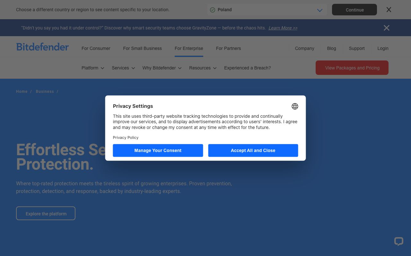Click the globe language icon in Privacy Settings
This screenshot has width=411, height=256.
coord(295,106)
